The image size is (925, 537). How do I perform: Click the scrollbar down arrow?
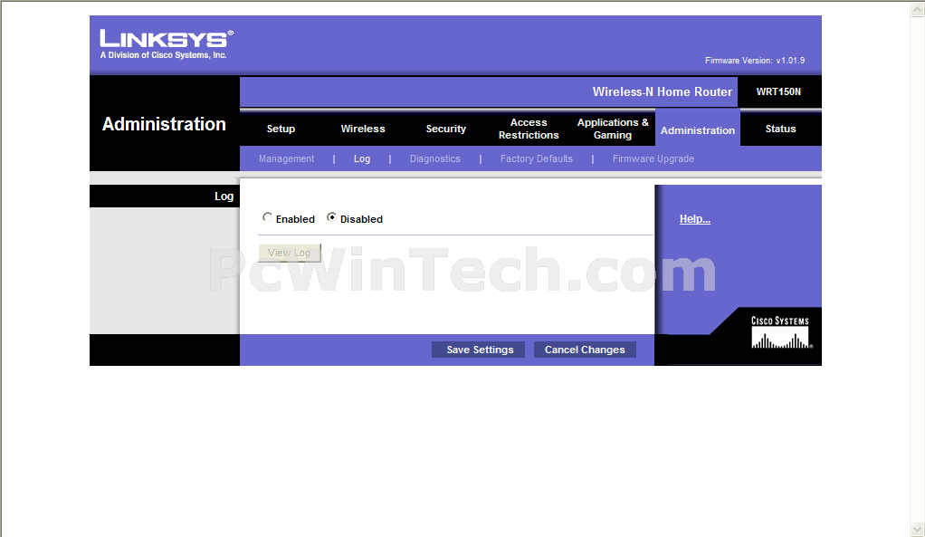click(x=918, y=529)
